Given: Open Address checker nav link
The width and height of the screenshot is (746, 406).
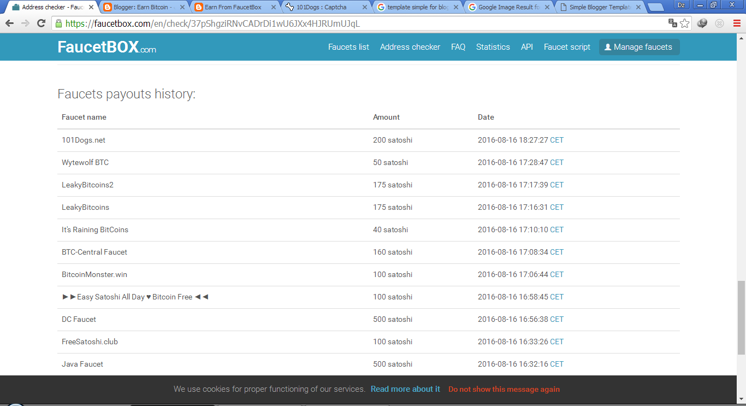Looking at the screenshot, I should click(410, 47).
